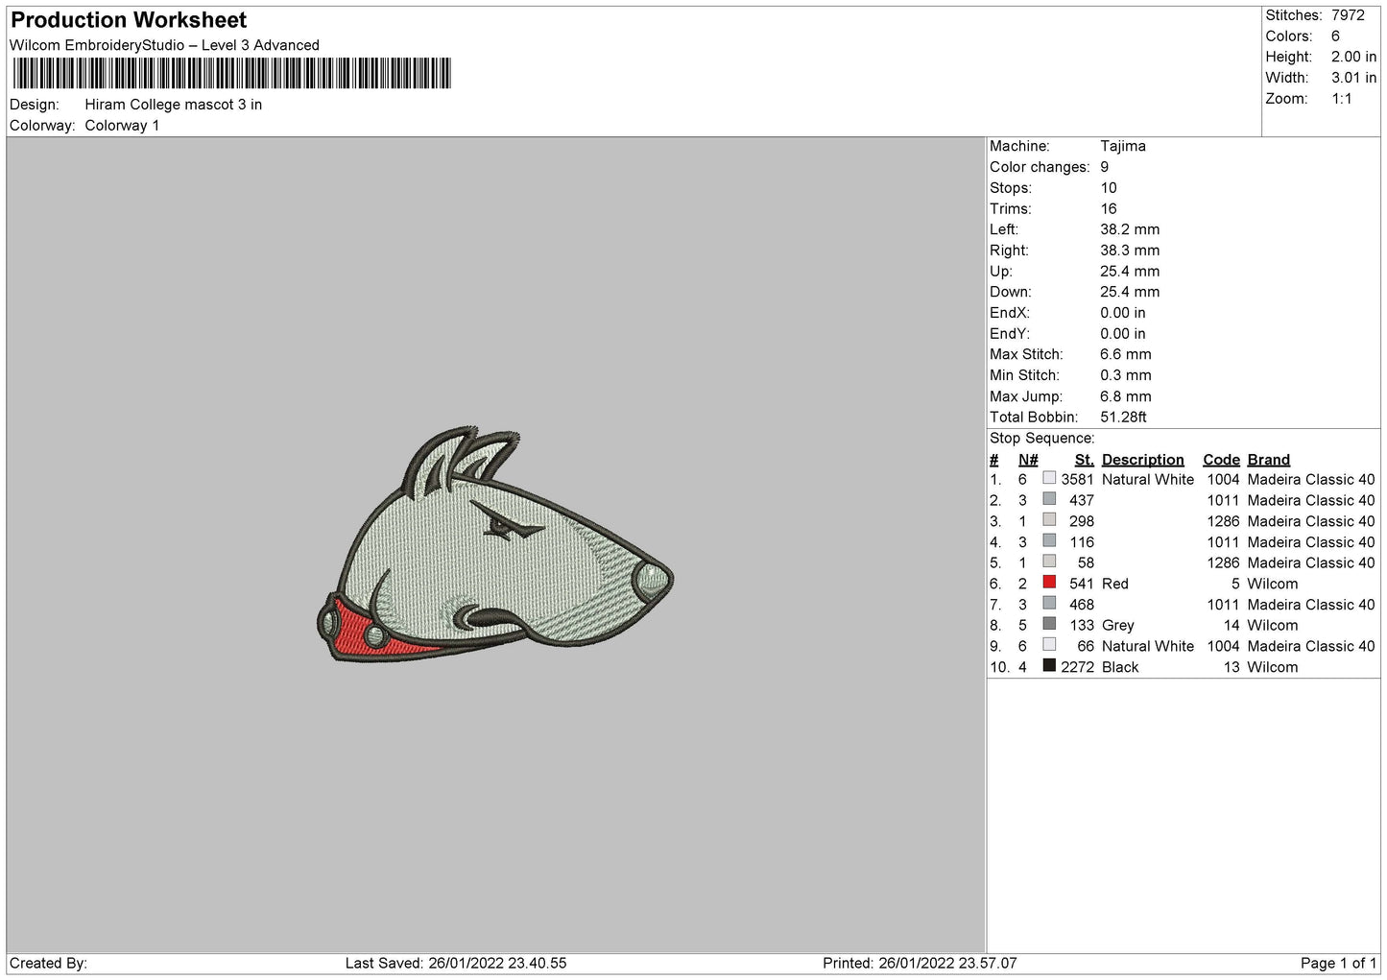Image resolution: width=1387 pixels, height=980 pixels.
Task: Click stitch count 116 in row 4
Action: coord(1082,542)
